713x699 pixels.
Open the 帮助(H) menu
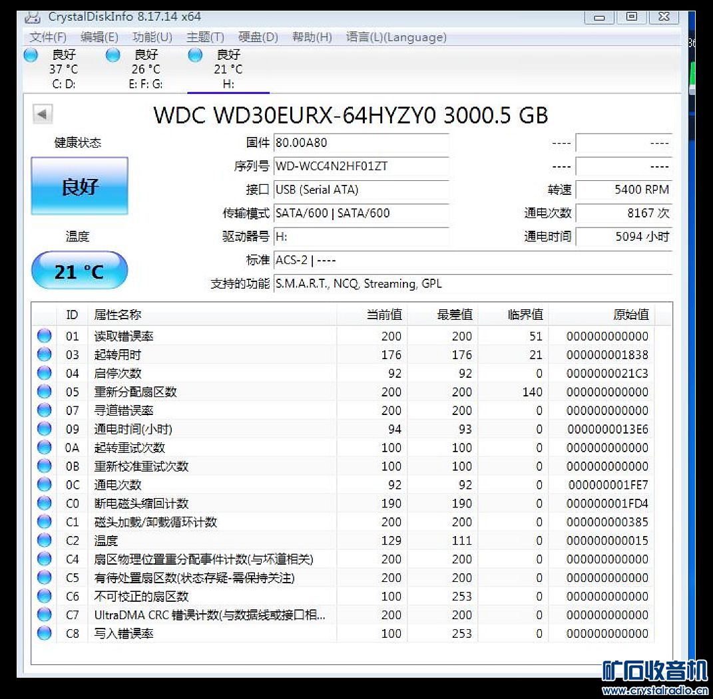[x=312, y=37]
